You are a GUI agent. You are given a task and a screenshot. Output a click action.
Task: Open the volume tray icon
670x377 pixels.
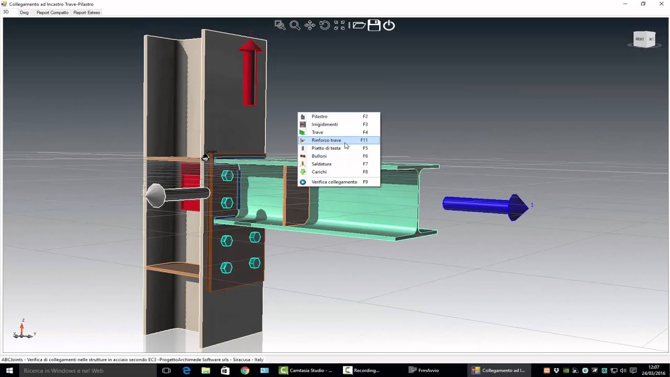coord(623,371)
